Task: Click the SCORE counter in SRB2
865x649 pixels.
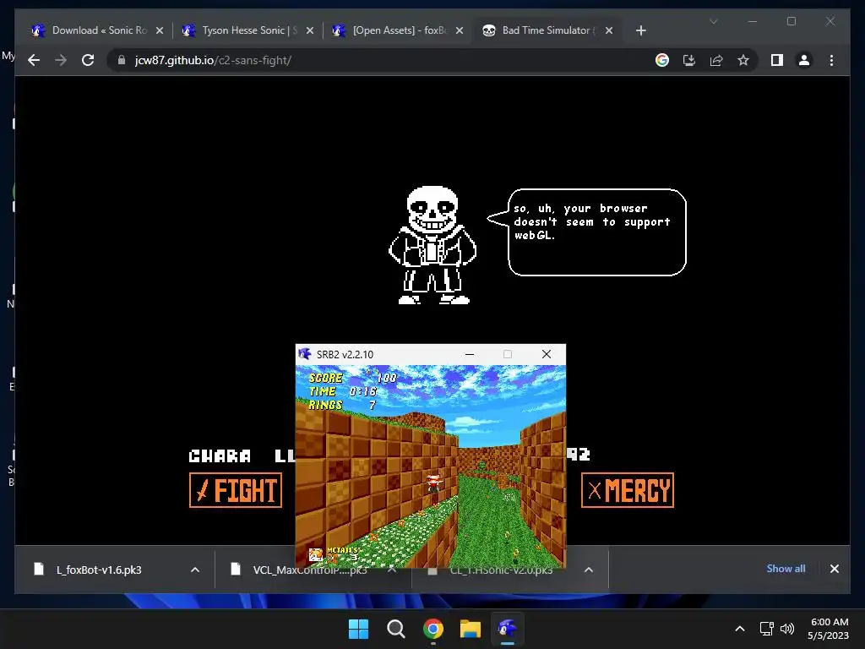Action: click(352, 378)
